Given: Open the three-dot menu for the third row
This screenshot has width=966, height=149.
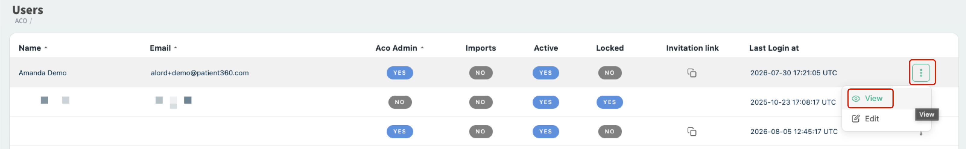Looking at the screenshot, I should (921, 133).
